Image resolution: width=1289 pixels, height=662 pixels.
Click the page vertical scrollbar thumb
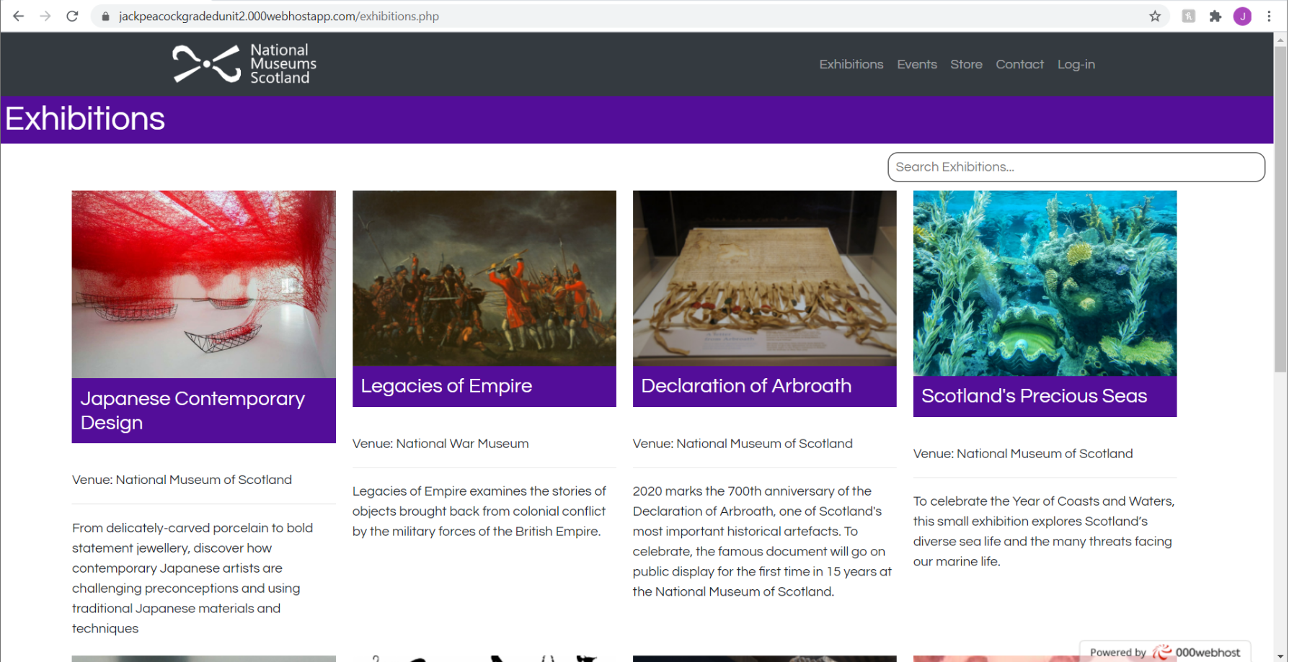coord(1280,209)
